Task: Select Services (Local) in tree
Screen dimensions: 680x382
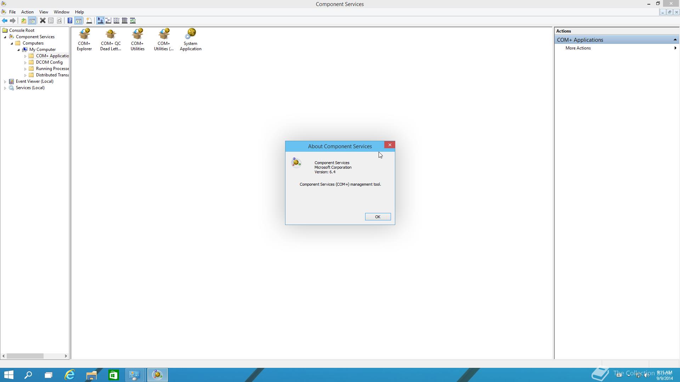Action: click(x=30, y=88)
